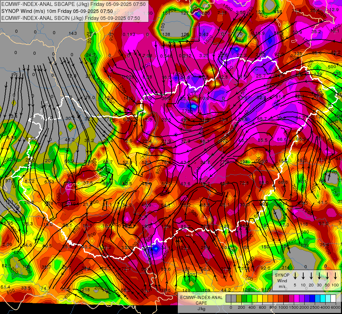Click the 2.06 value on the map

[7, 245]
